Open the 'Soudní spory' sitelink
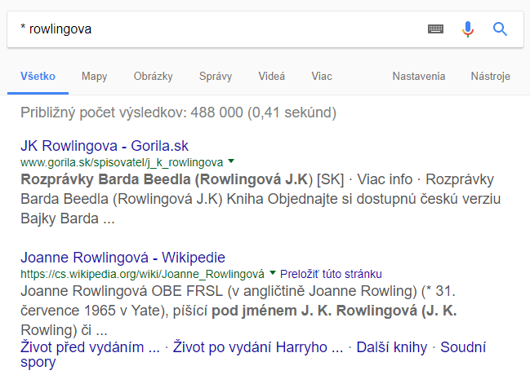530x375 pixels. pyautogui.click(x=463, y=347)
